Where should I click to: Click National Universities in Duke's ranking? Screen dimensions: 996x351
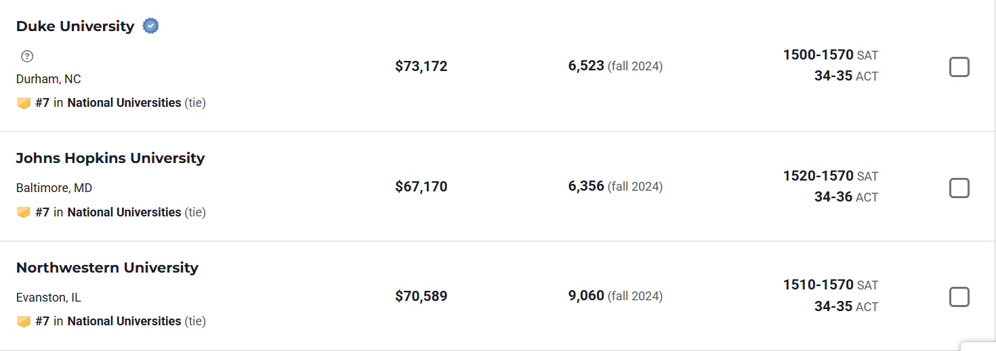(124, 103)
